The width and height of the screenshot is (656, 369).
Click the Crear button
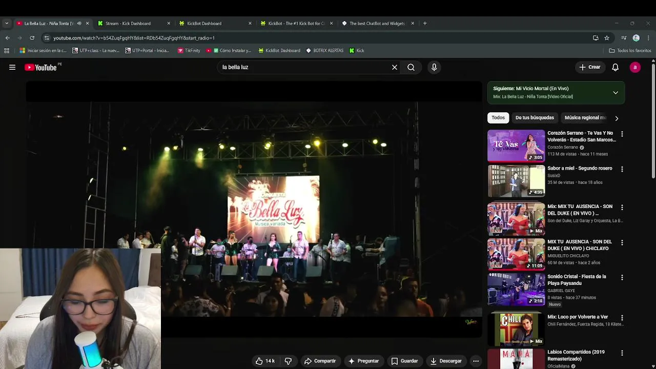[589, 67]
